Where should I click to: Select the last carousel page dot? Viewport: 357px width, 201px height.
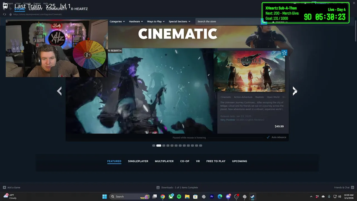(x=201, y=145)
